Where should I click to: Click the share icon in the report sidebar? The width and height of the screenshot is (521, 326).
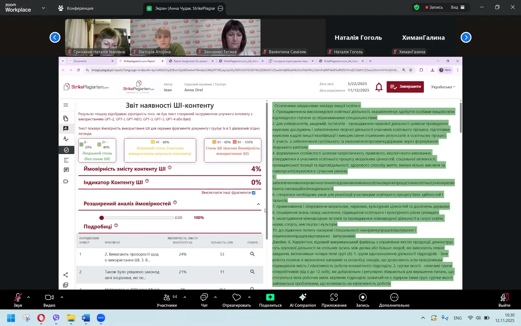point(66,275)
